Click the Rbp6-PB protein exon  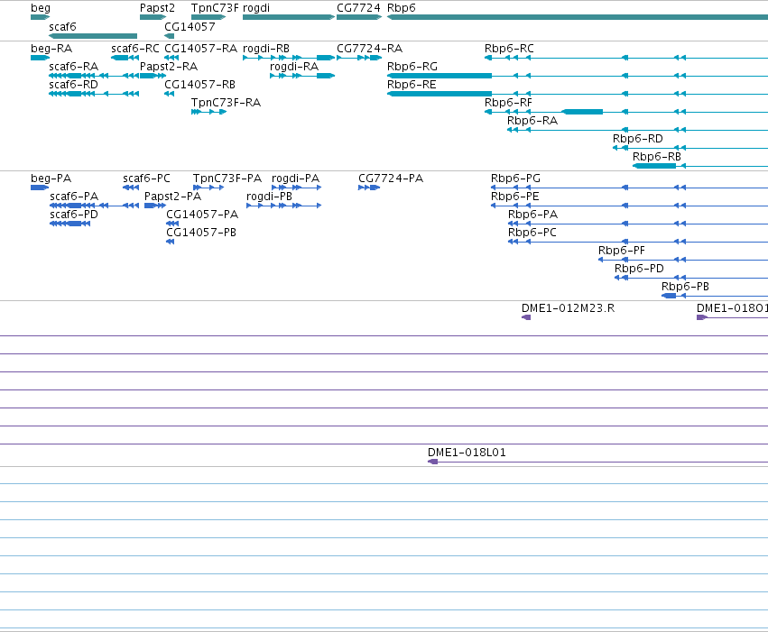669,296
